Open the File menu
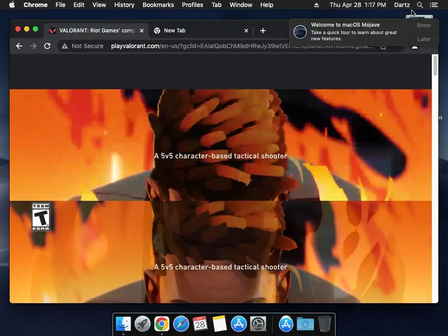Image resolution: width=448 pixels, height=336 pixels. click(x=60, y=5)
